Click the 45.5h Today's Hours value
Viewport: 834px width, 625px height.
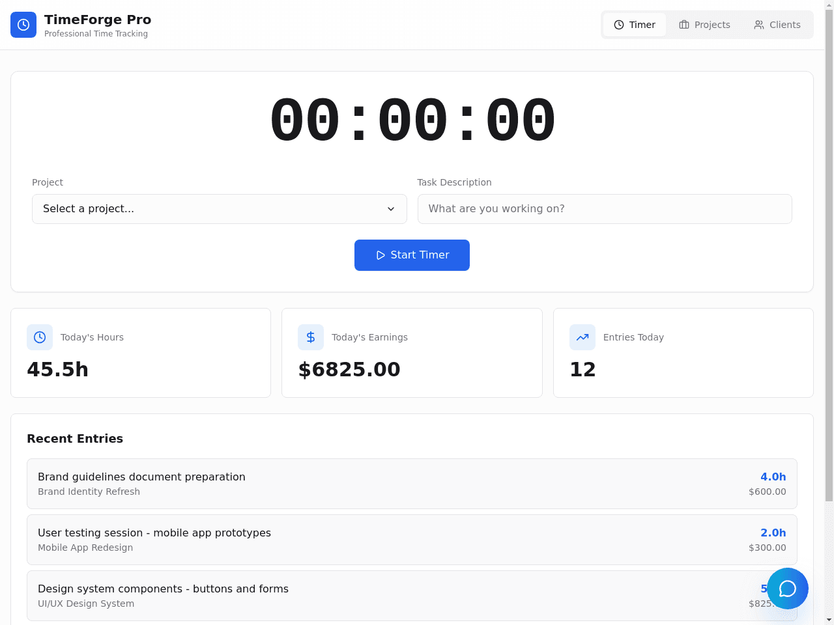click(57, 369)
